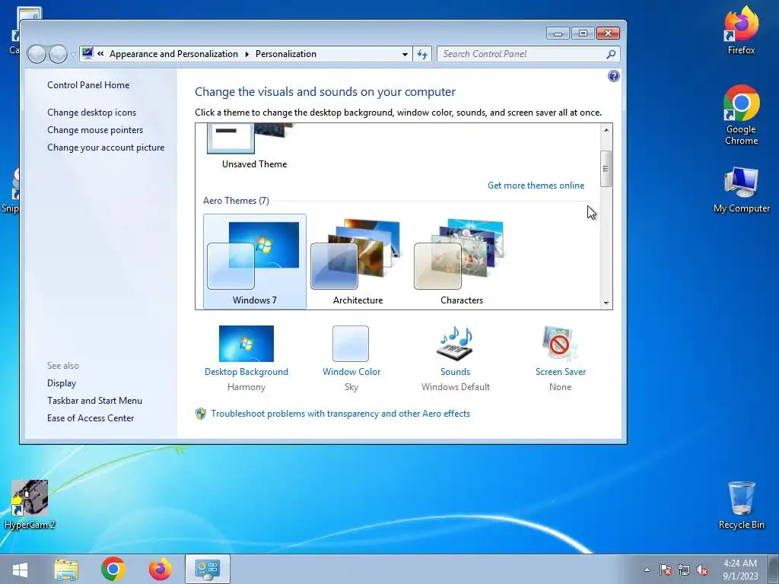Select the Characters theme

coord(462,262)
